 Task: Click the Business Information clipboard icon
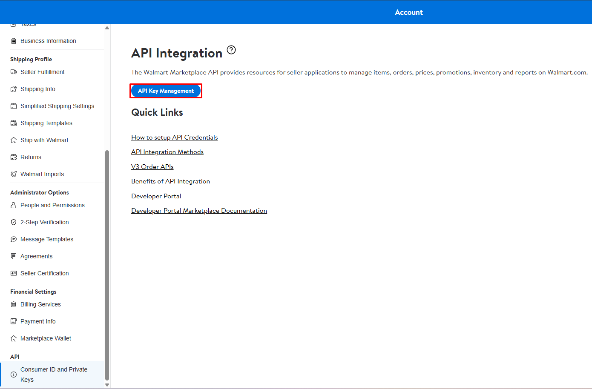14,41
